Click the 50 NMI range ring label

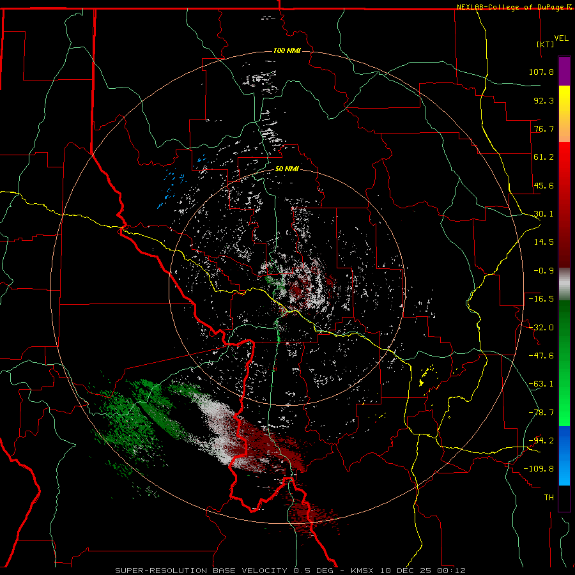point(287,169)
